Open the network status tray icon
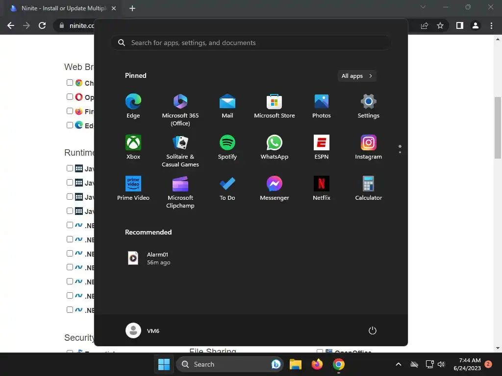 click(429, 364)
